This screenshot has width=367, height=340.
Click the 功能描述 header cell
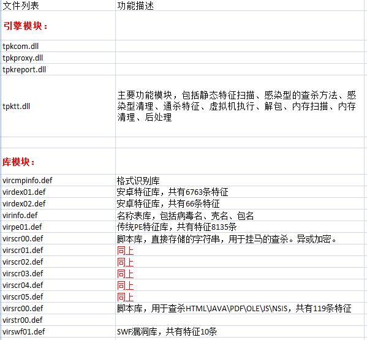[240, 6]
